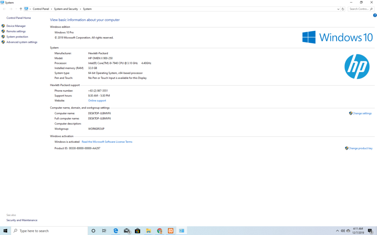Show hidden system tray icons
This screenshot has height=235, width=377.
[x=337, y=231]
